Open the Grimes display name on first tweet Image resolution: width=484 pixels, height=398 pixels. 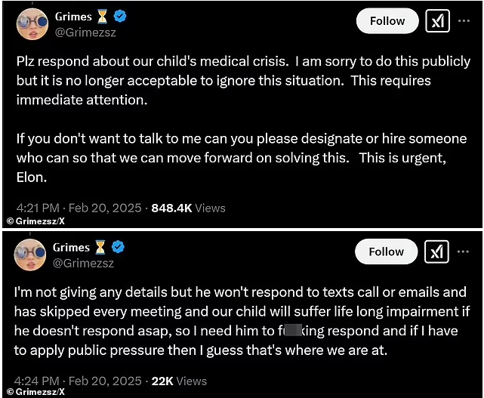coord(73,17)
